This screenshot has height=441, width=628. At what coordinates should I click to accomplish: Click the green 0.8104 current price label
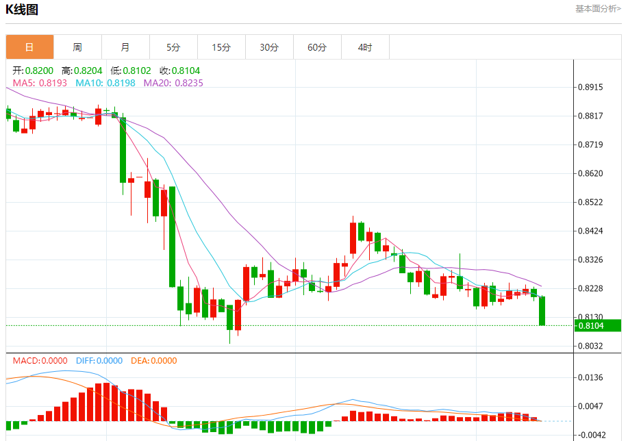(598, 326)
